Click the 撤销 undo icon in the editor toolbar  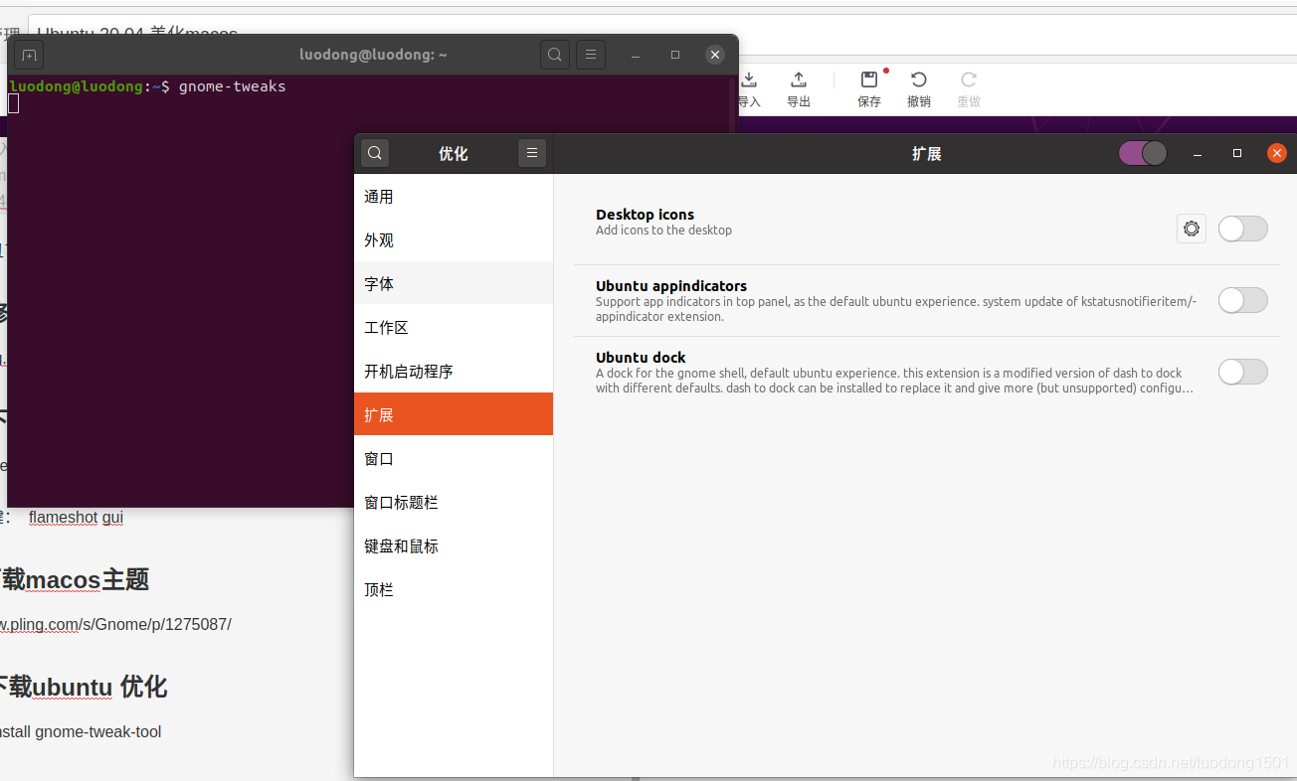(919, 79)
